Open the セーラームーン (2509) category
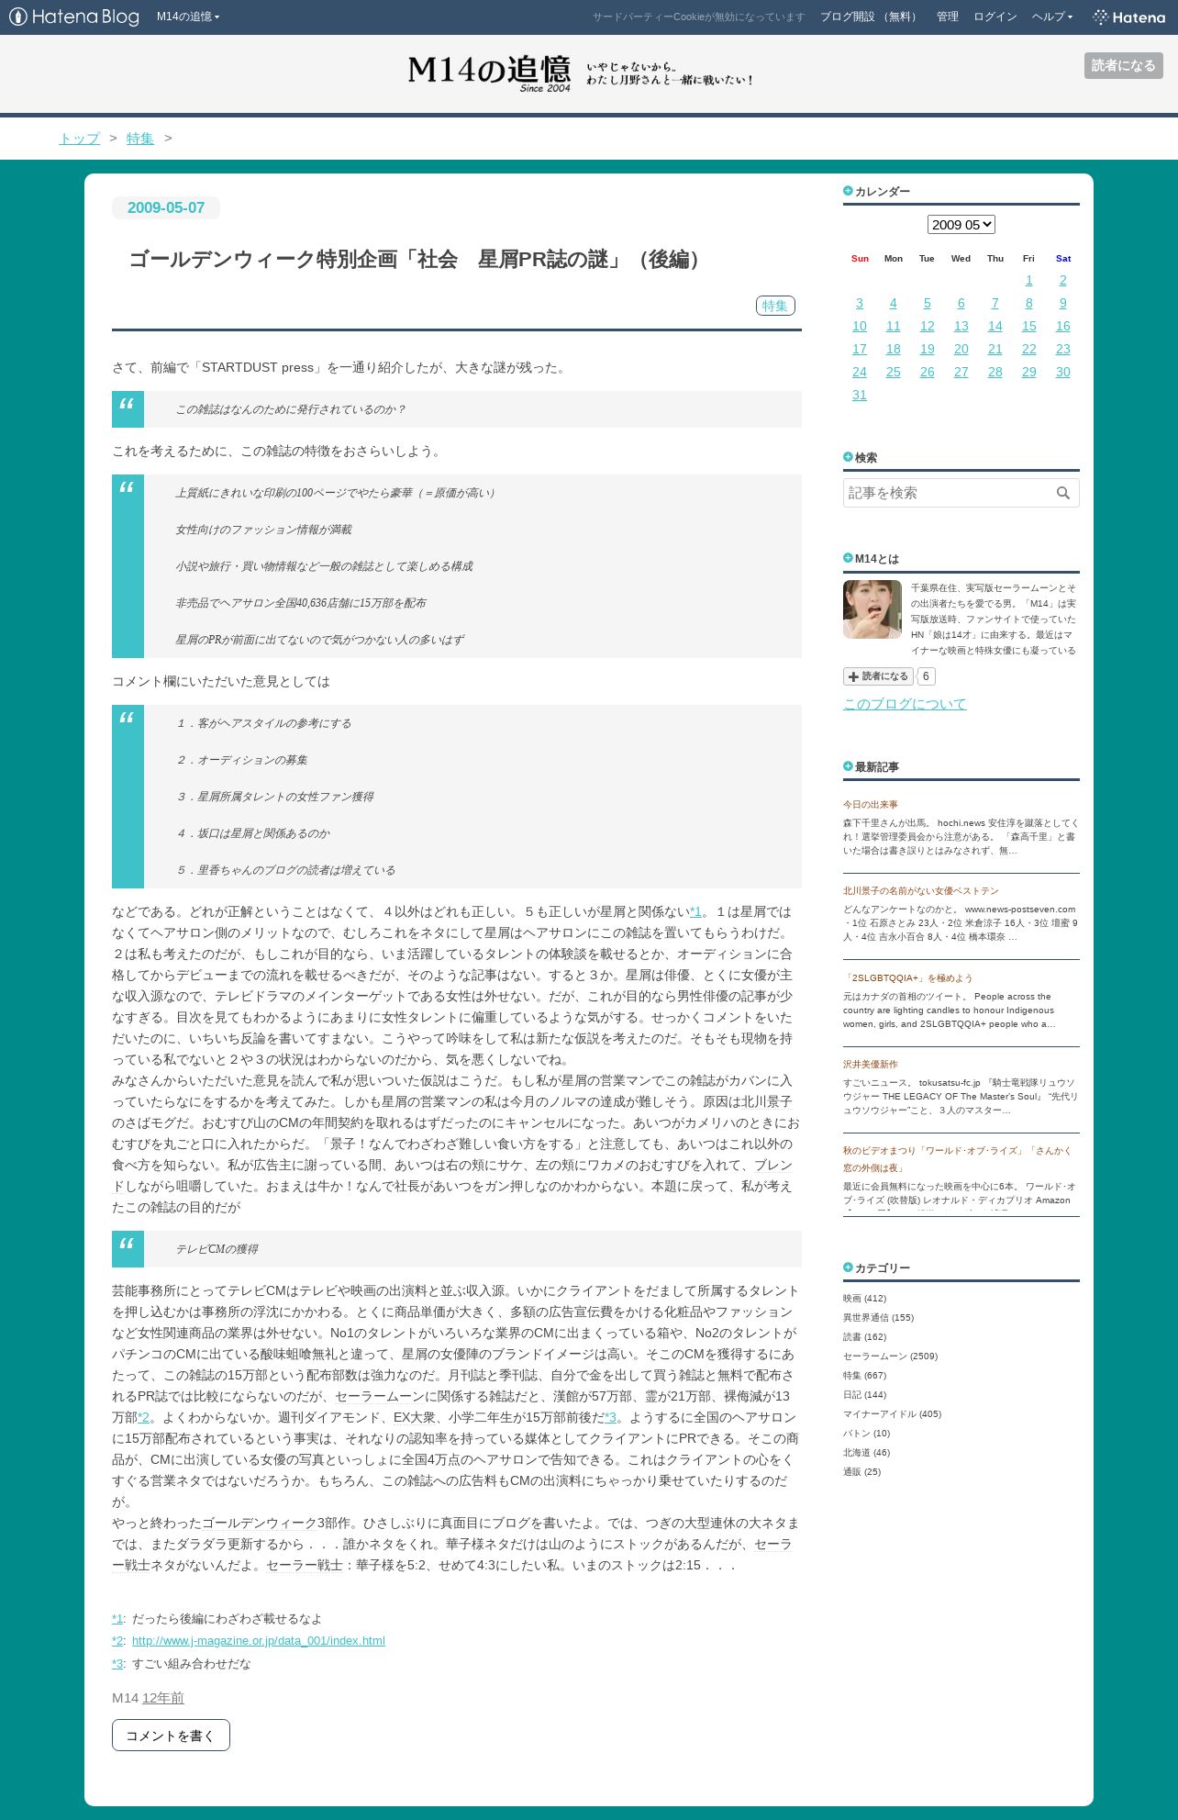This screenshot has height=1820, width=1178. pyautogui.click(x=890, y=1356)
